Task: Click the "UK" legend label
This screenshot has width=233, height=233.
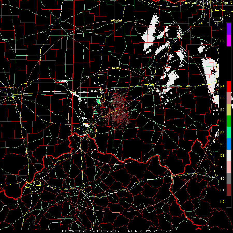Action: tap(222, 41)
